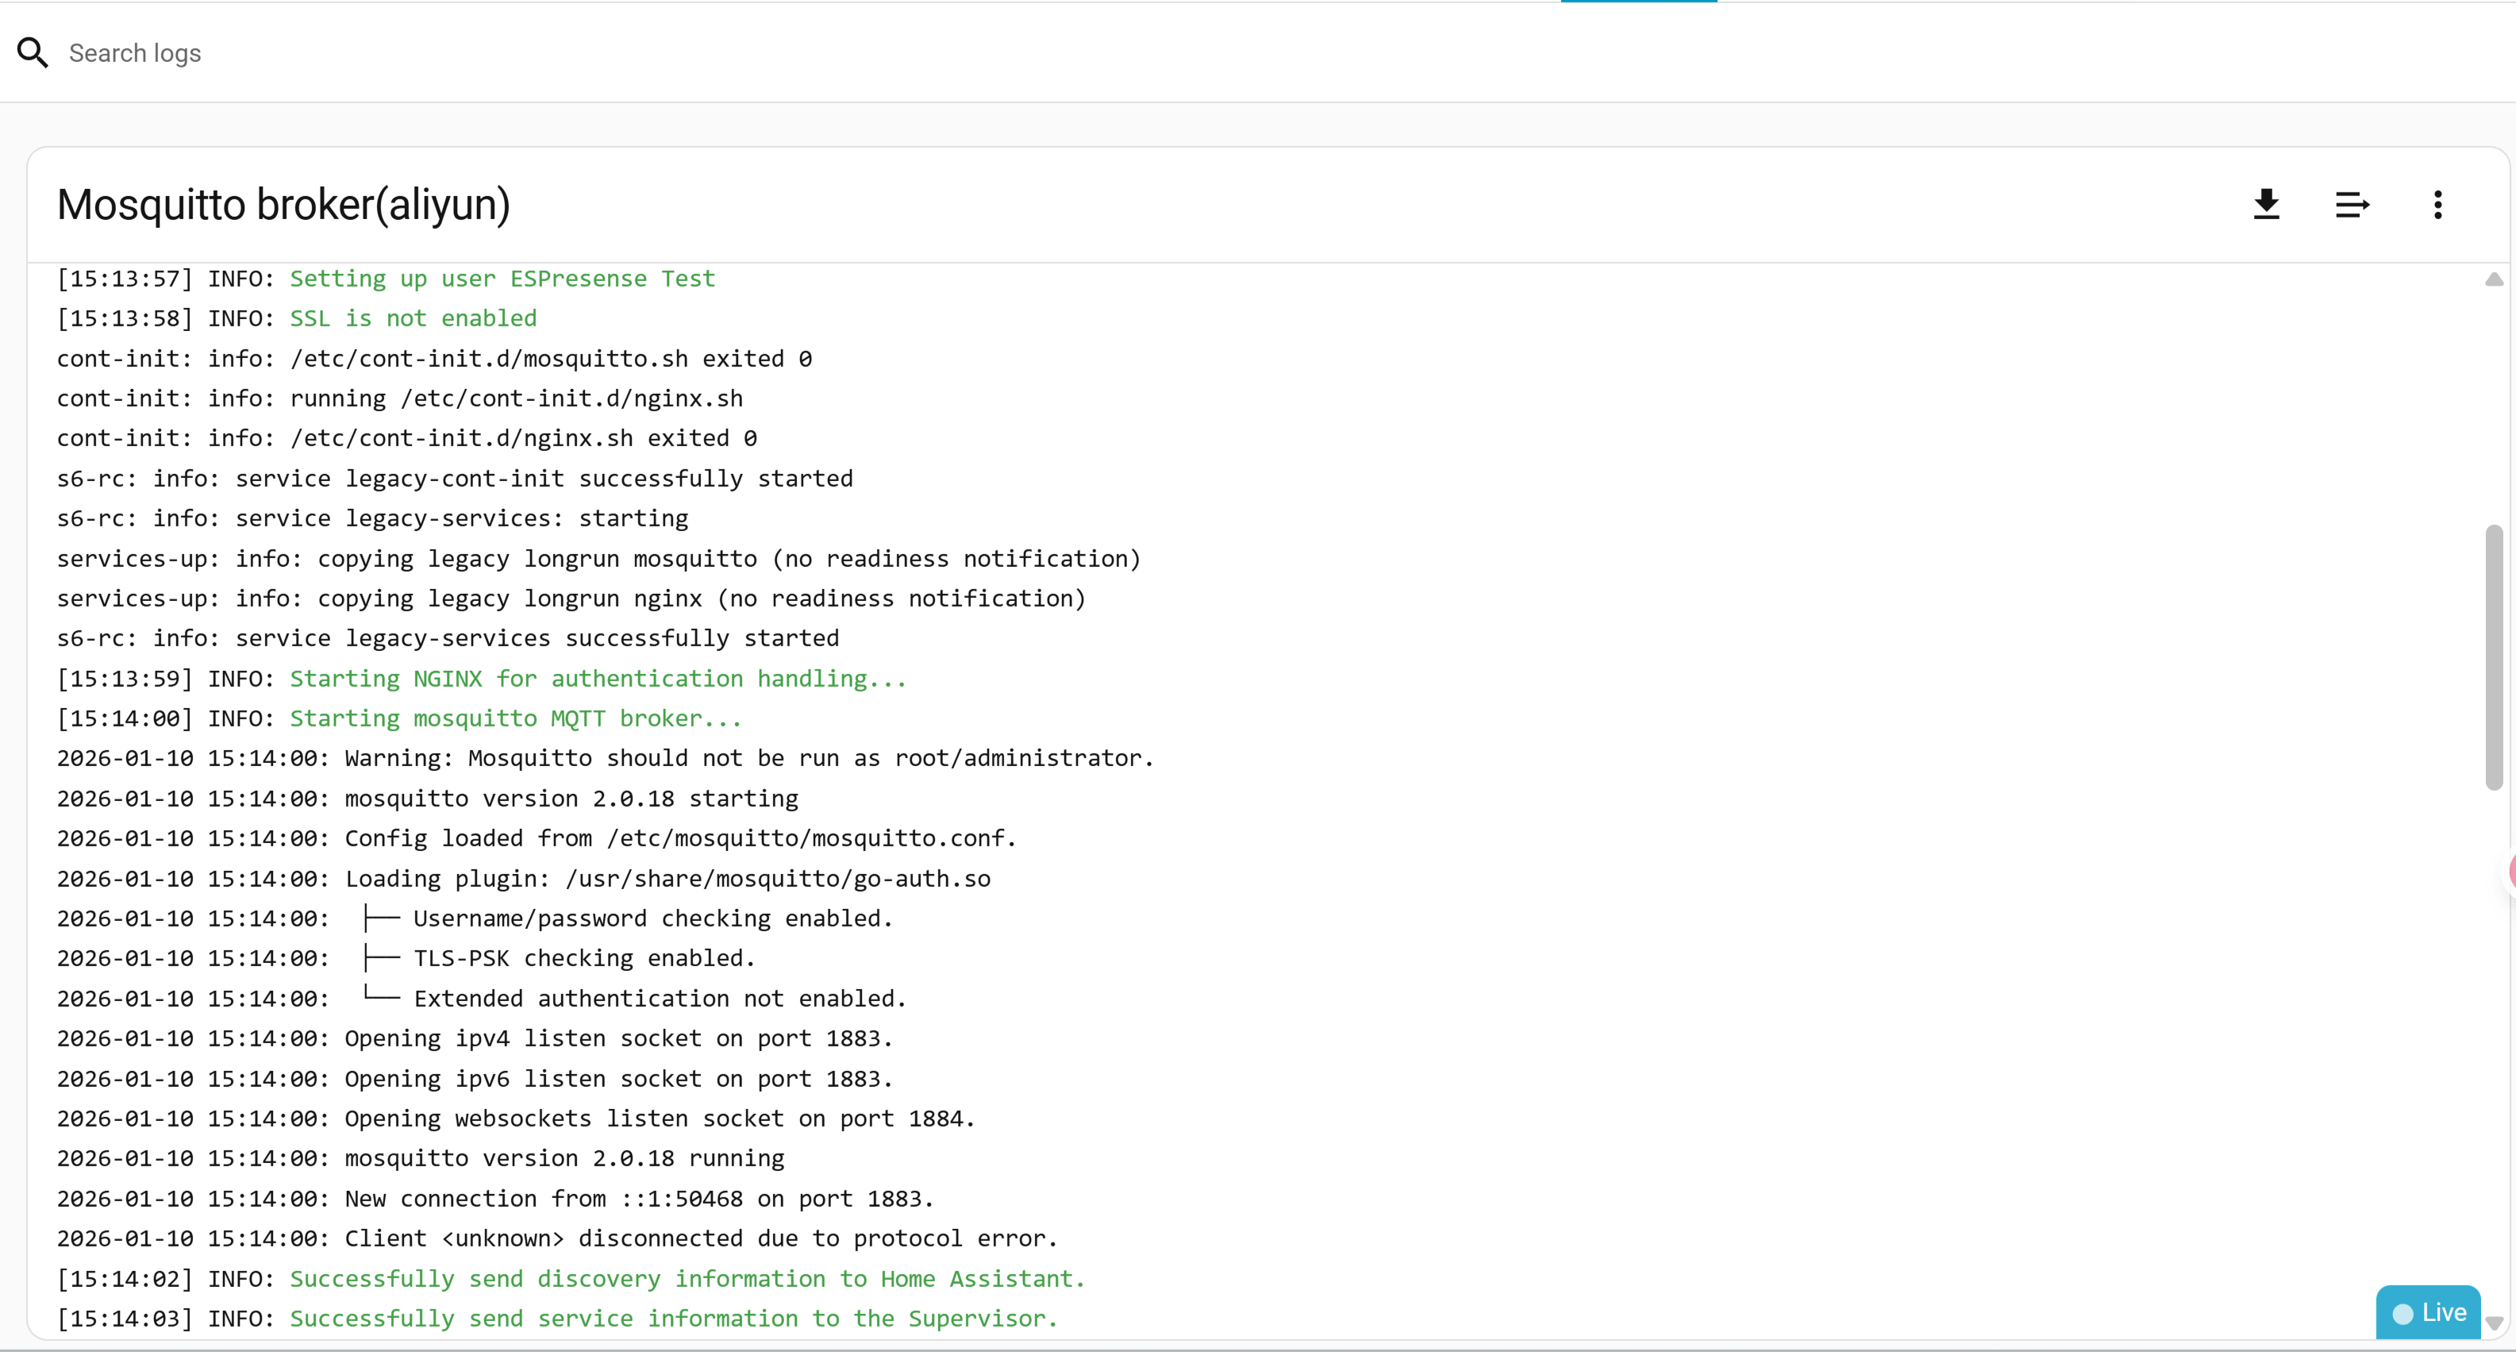
Task: Click the magnifying glass search icon
Action: tap(33, 52)
